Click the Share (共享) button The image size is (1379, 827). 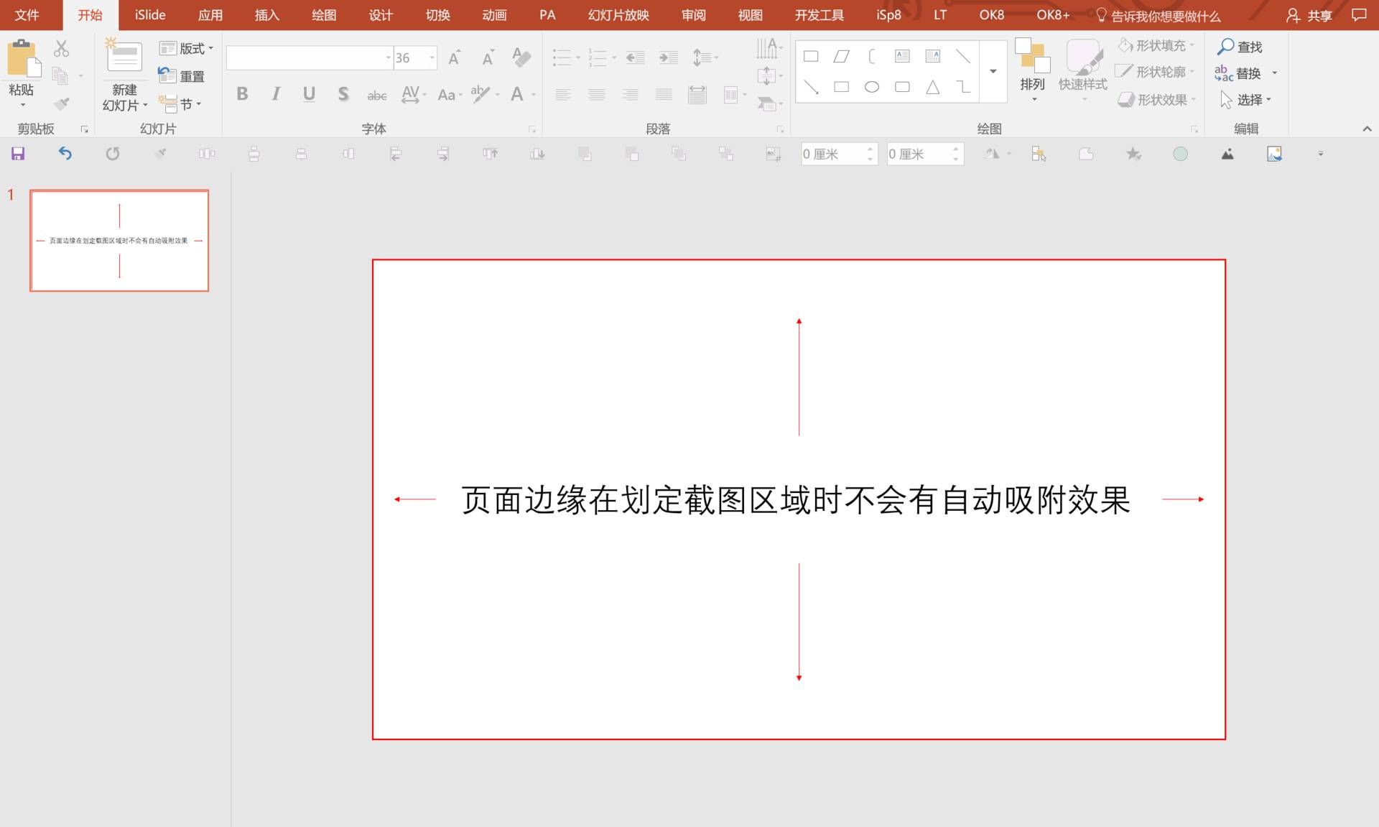click(x=1309, y=16)
